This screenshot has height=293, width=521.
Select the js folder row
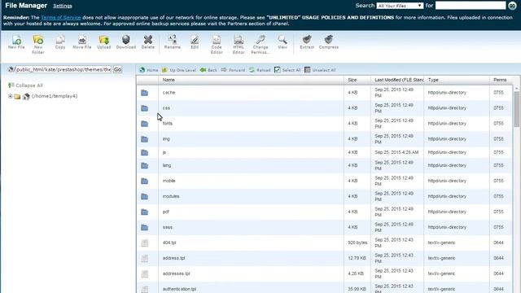pyautogui.click(x=324, y=152)
